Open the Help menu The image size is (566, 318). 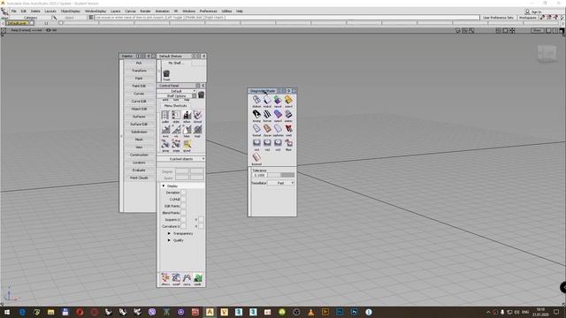point(240,11)
